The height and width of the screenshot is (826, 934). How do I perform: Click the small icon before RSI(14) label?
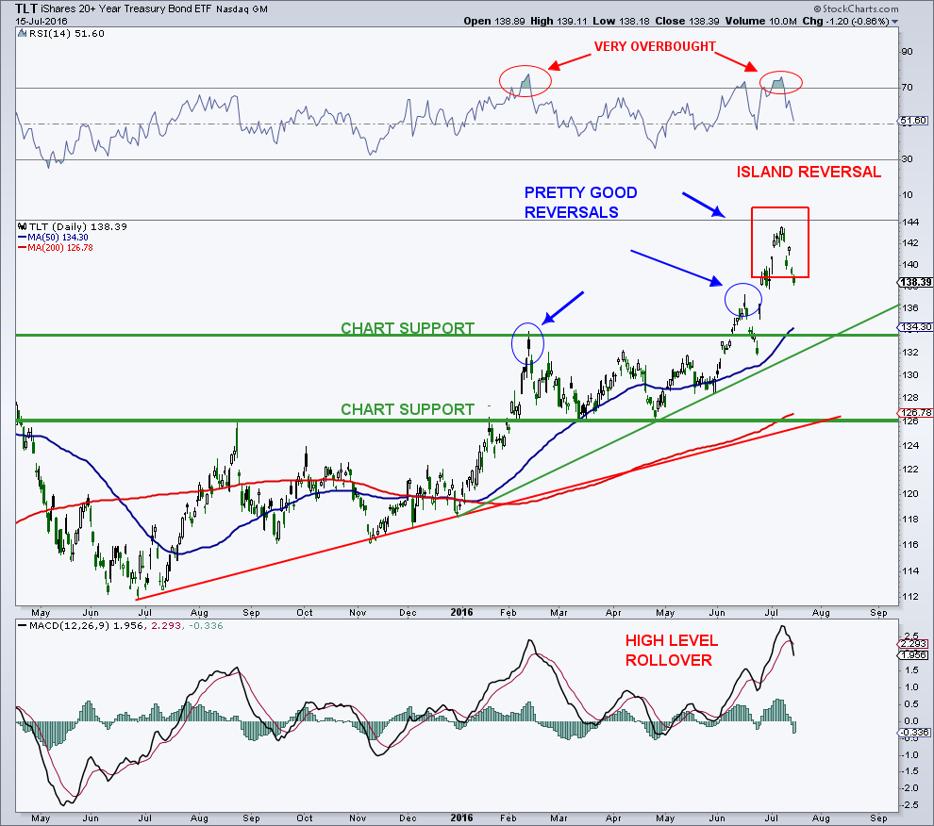[22, 33]
